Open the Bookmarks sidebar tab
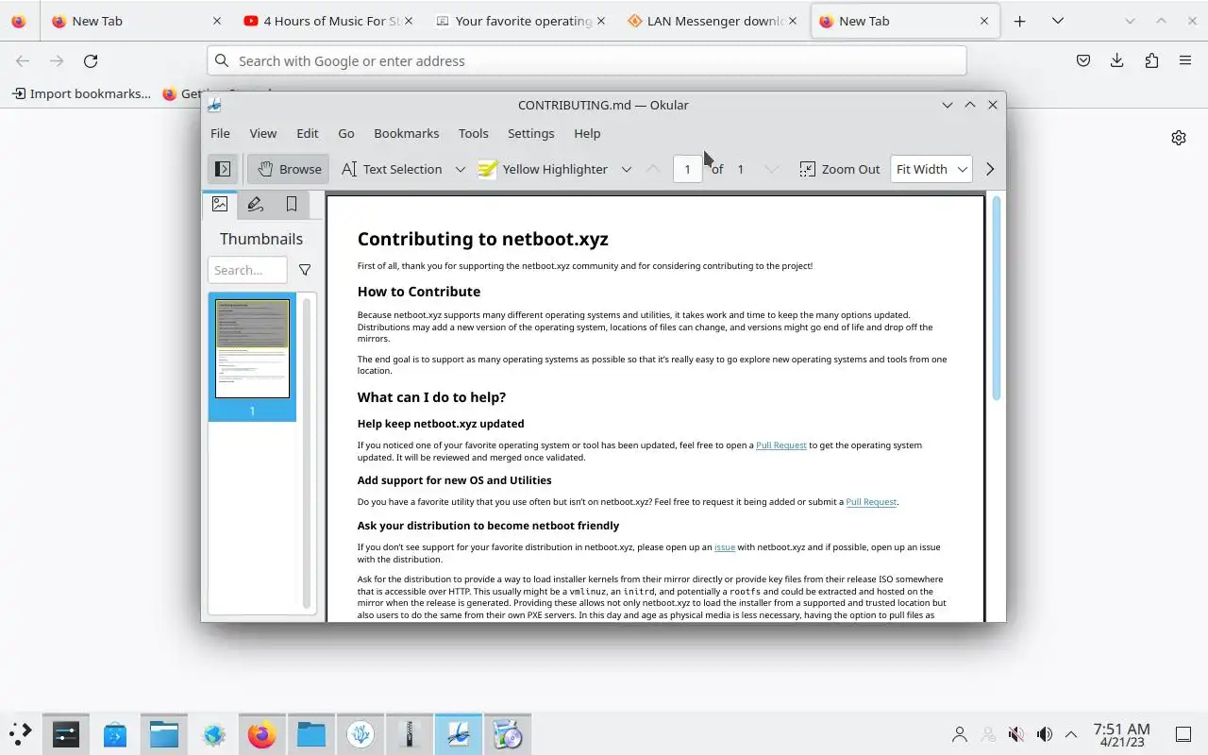The height and width of the screenshot is (755, 1208). pos(292,204)
